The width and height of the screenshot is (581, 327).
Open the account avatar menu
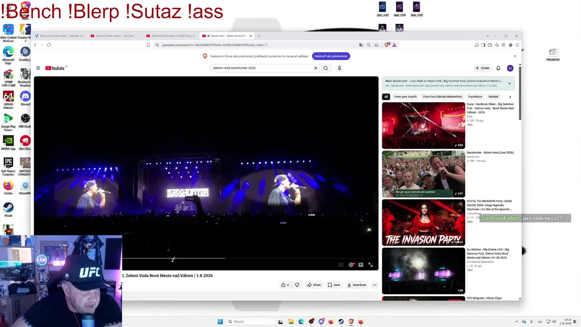coord(510,68)
